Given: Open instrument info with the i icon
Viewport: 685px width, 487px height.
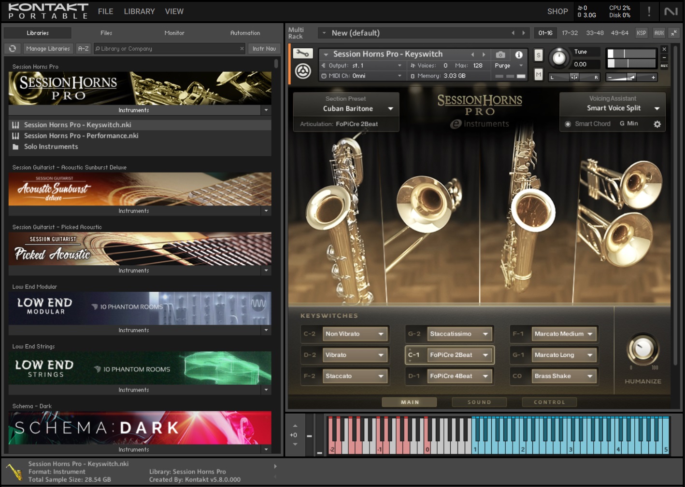Looking at the screenshot, I should [519, 54].
